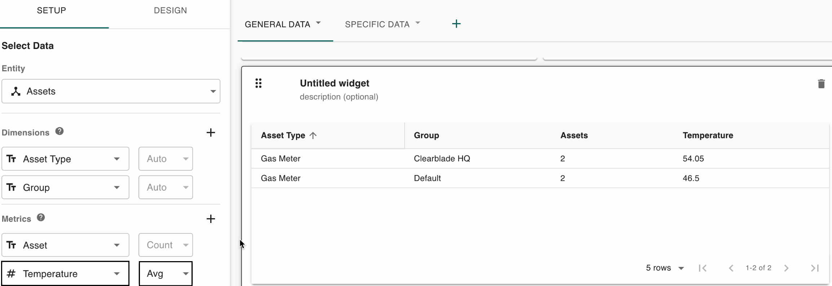This screenshot has height=286, width=832.
Task: Jump to the last table page
Action: (815, 268)
